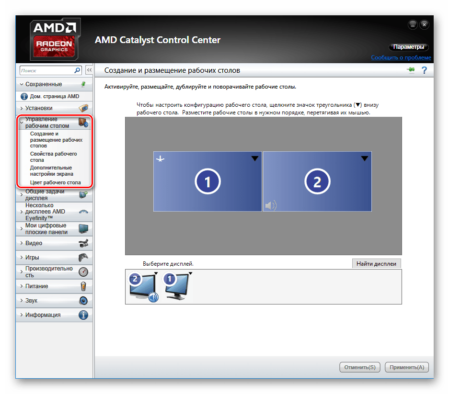Click the search magnifier icon
This screenshot has height=394, width=449.
pos(77,70)
